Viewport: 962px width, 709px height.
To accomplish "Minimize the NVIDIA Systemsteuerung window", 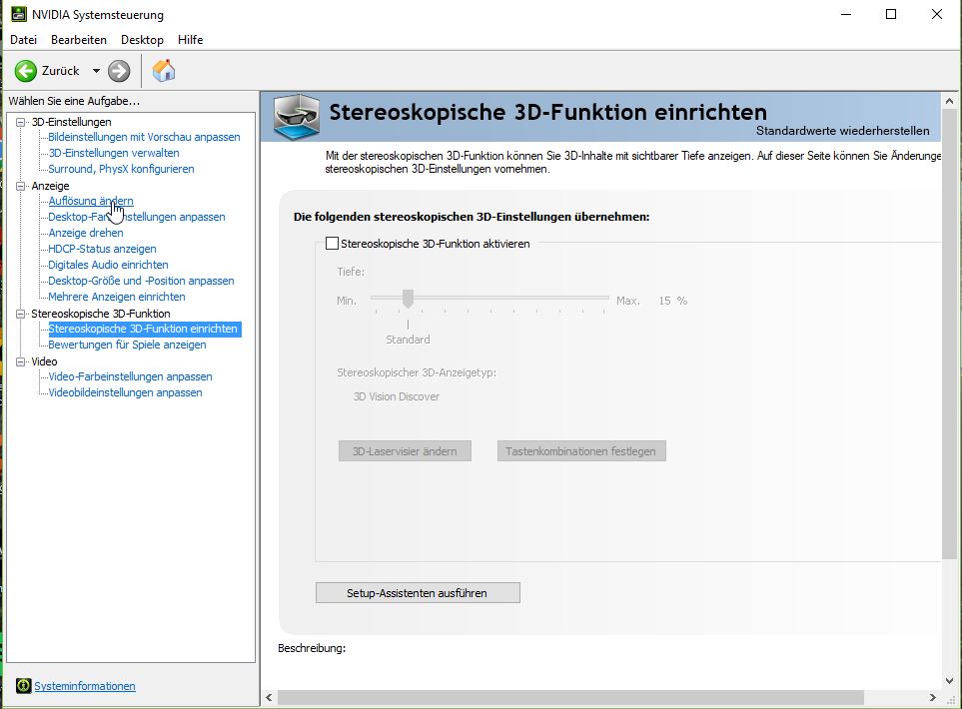I will pos(847,14).
